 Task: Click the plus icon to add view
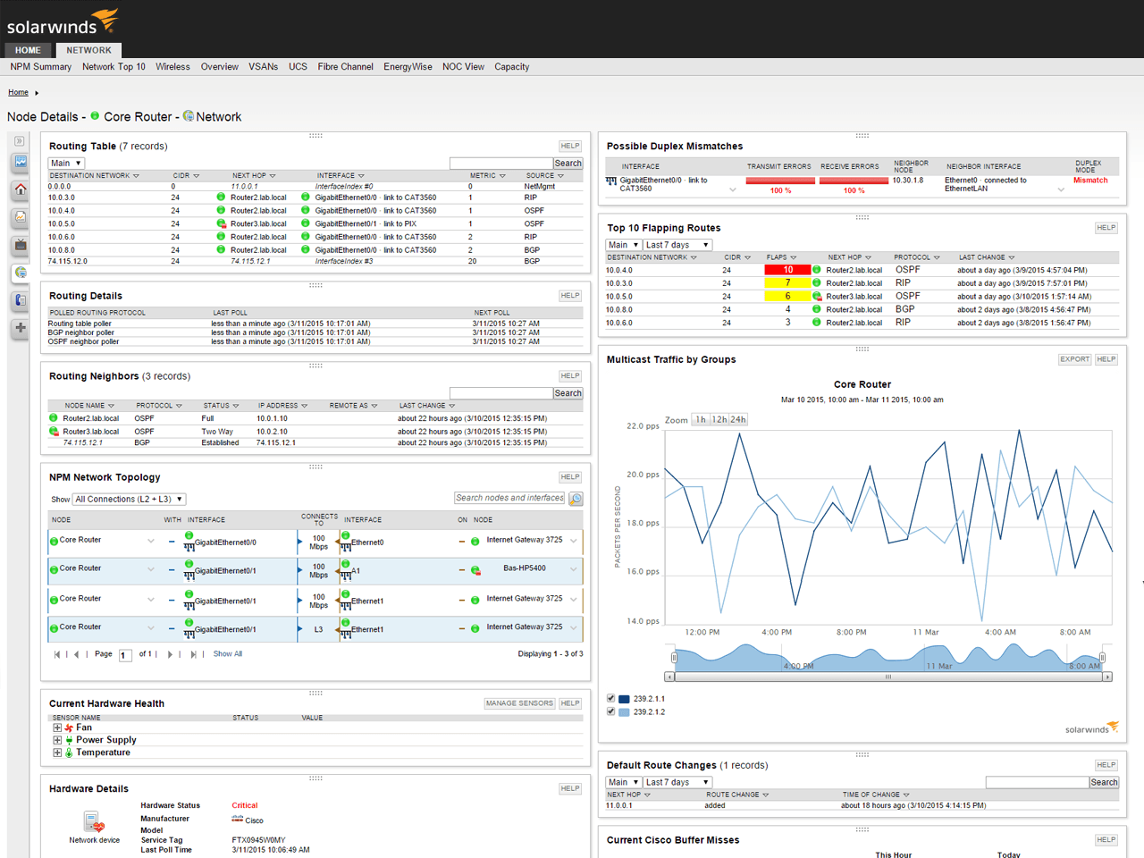pyautogui.click(x=20, y=328)
